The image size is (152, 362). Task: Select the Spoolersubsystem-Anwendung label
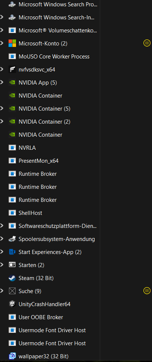(x=57, y=239)
